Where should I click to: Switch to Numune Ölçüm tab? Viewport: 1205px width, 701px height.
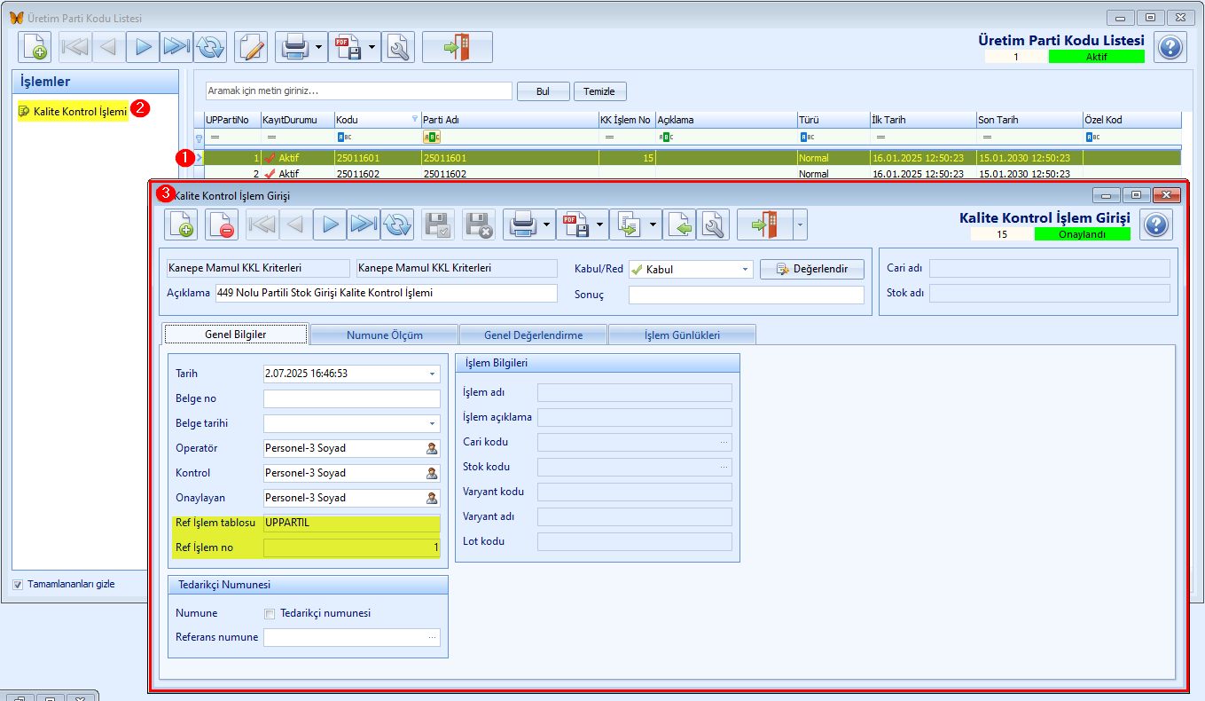coord(384,335)
